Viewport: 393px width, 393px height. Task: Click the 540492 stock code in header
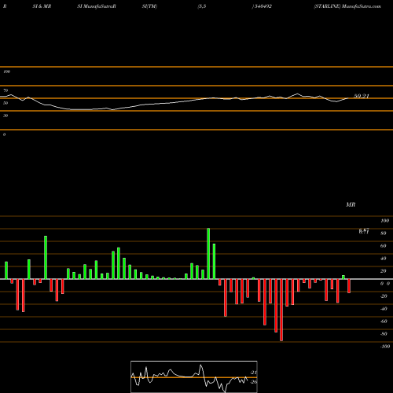pyautogui.click(x=263, y=6)
